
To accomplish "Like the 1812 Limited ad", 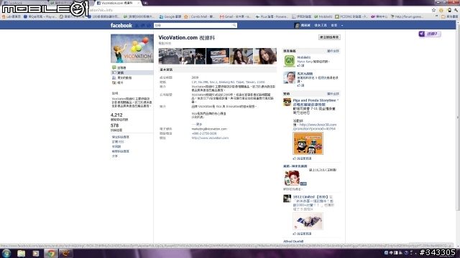I will 302,234.
